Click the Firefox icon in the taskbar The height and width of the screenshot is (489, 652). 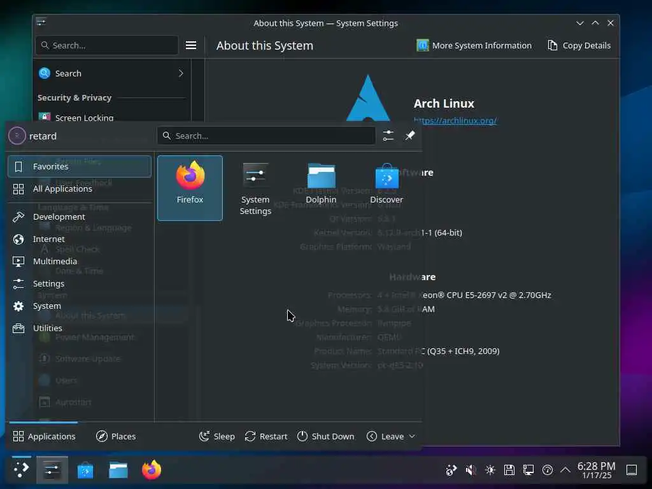(x=152, y=470)
